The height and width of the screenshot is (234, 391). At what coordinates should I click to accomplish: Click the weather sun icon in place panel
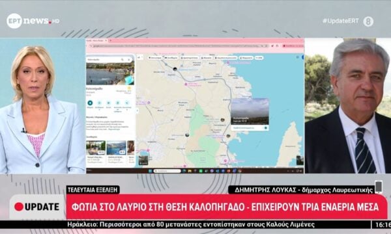129,88
